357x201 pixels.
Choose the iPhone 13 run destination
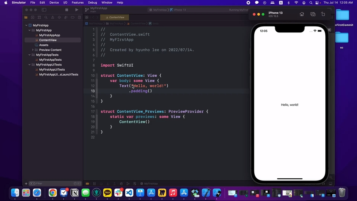178,10
